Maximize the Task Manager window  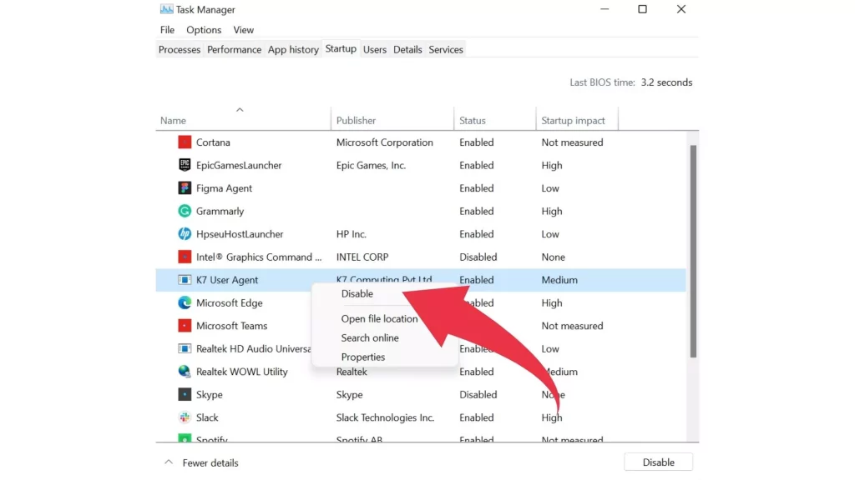tap(642, 9)
